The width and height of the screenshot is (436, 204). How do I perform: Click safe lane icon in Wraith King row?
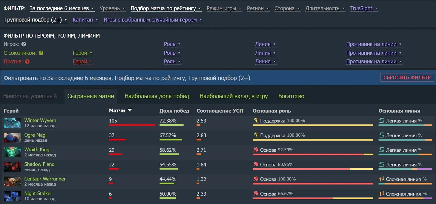(381, 150)
